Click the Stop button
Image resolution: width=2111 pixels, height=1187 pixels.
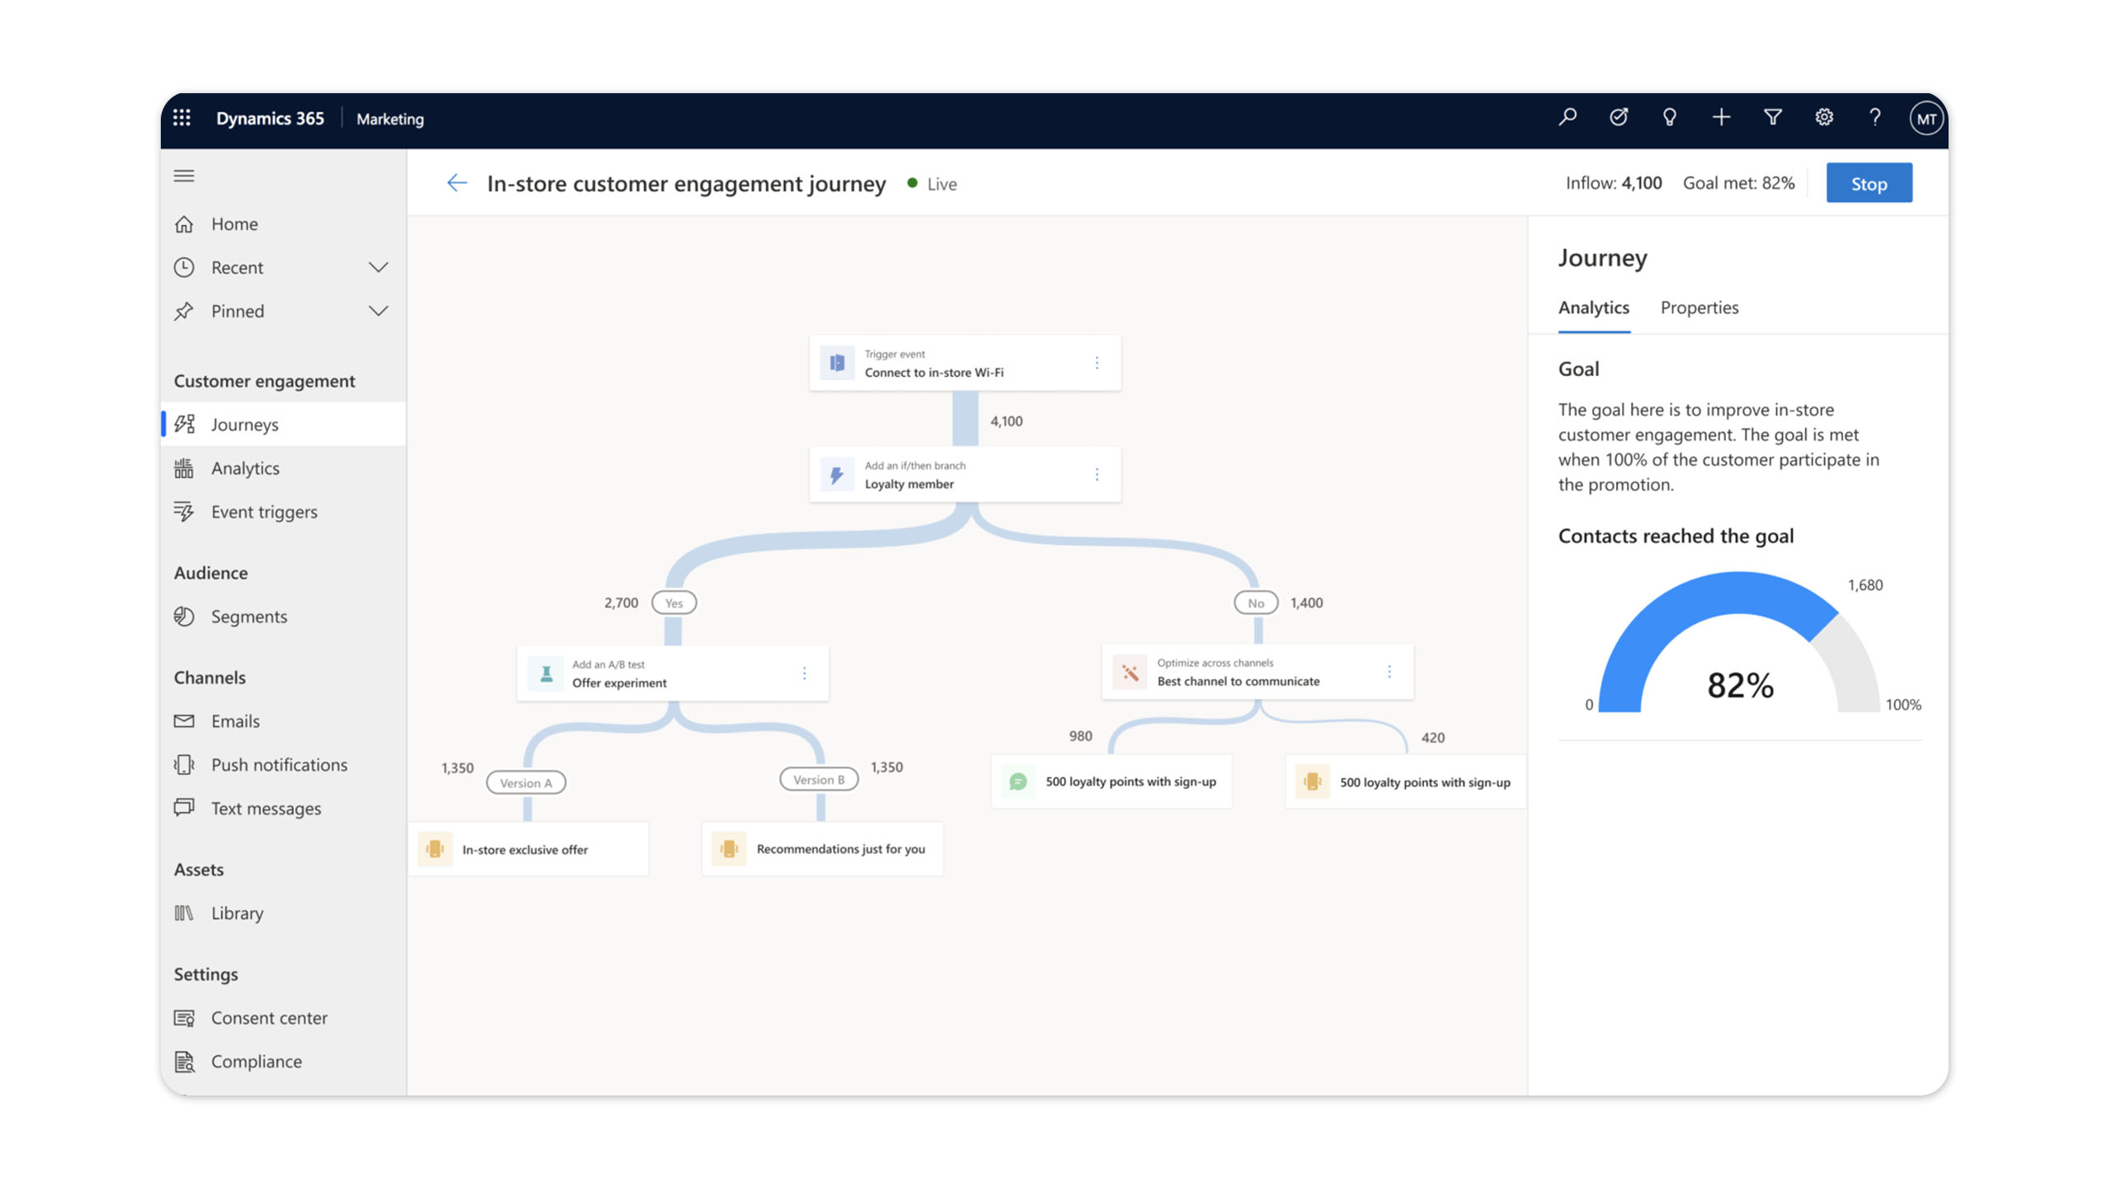point(1869,182)
